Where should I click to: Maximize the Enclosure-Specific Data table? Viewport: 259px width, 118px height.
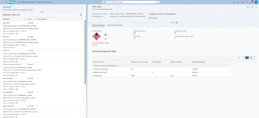(239, 58)
